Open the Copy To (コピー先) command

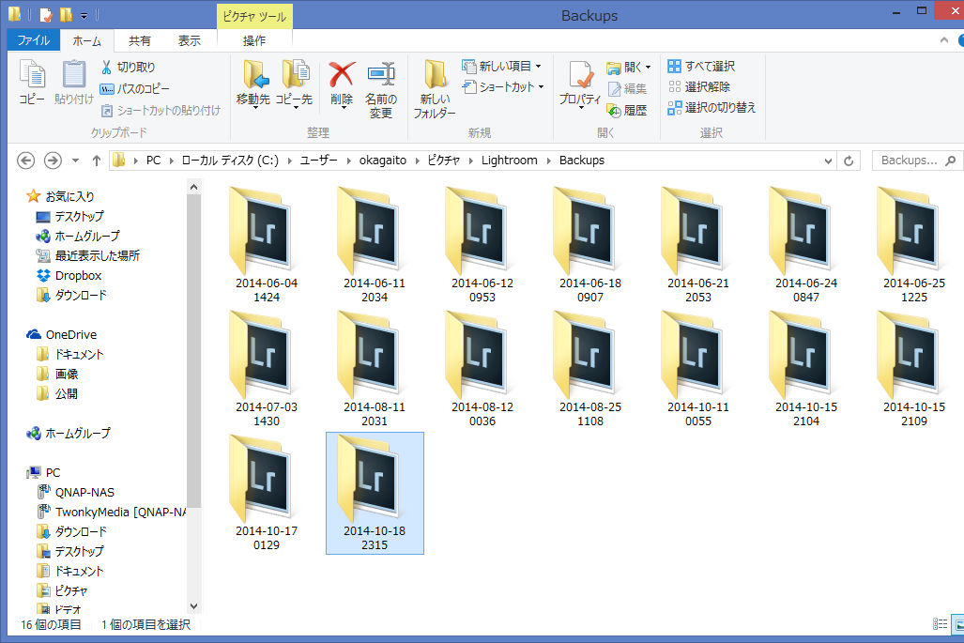(x=294, y=84)
